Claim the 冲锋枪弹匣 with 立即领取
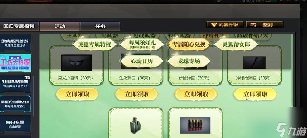Screen dimensions: 307x138 255,94
